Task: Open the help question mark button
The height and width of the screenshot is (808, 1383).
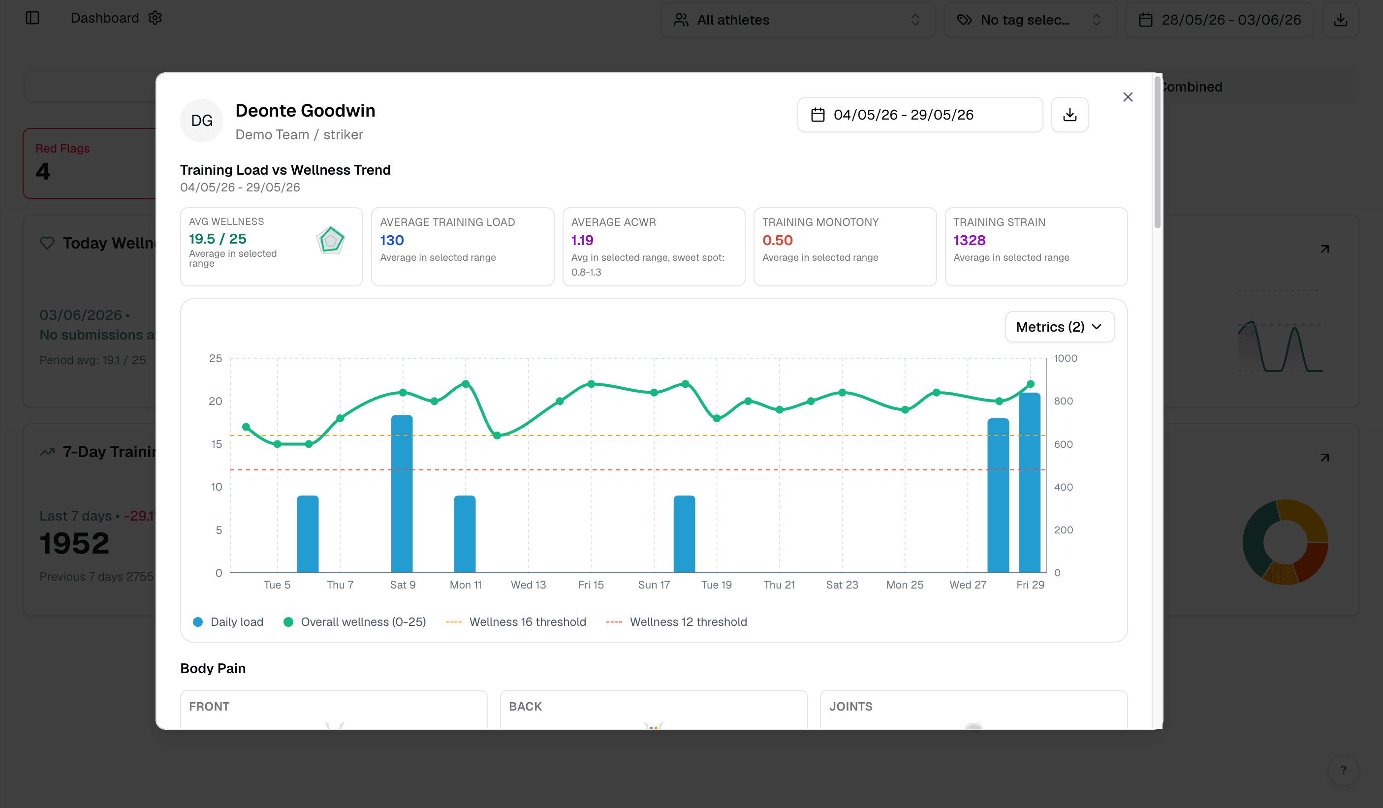Action: 1343,770
